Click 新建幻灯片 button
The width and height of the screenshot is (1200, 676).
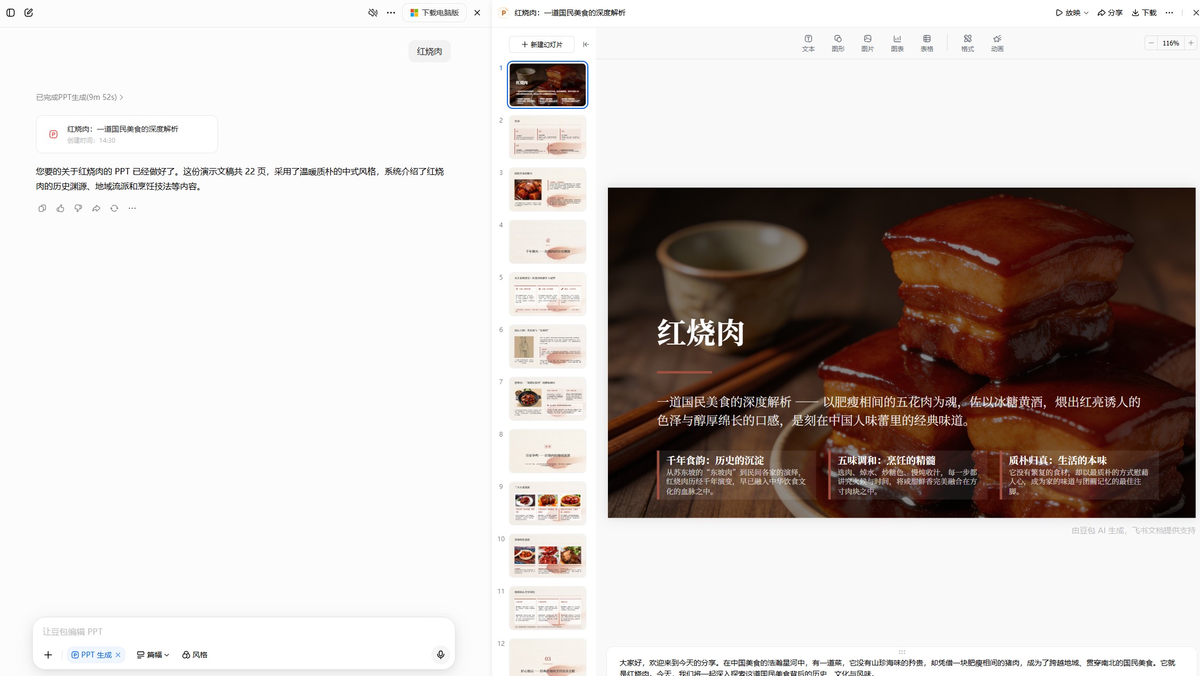coord(542,44)
